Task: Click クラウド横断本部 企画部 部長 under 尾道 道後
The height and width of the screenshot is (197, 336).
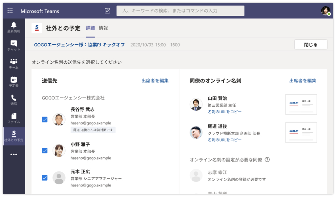Action: click(234, 133)
